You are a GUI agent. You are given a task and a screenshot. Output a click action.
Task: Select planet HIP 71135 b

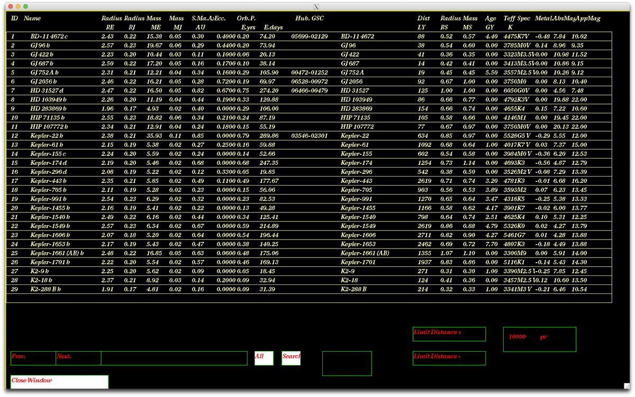click(309, 117)
